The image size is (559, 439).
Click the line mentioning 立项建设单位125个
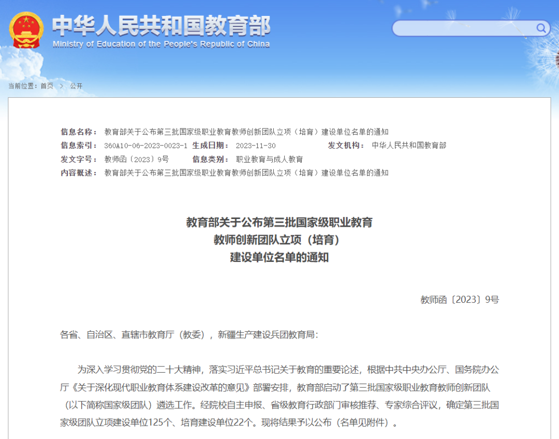pyautogui.click(x=229, y=422)
